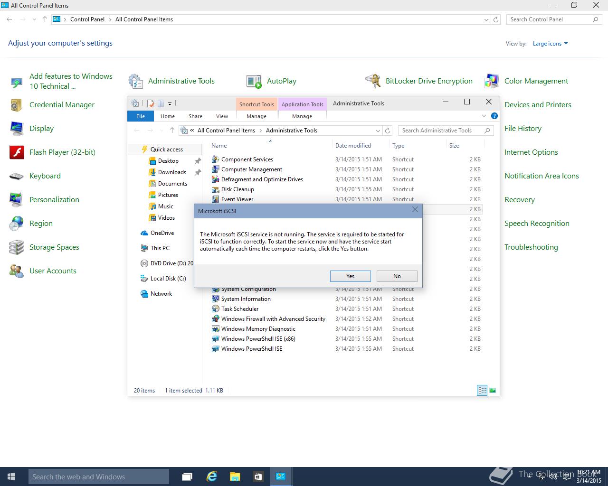Click the Credential Manager safe icon
The image size is (608, 486).
pos(17,105)
